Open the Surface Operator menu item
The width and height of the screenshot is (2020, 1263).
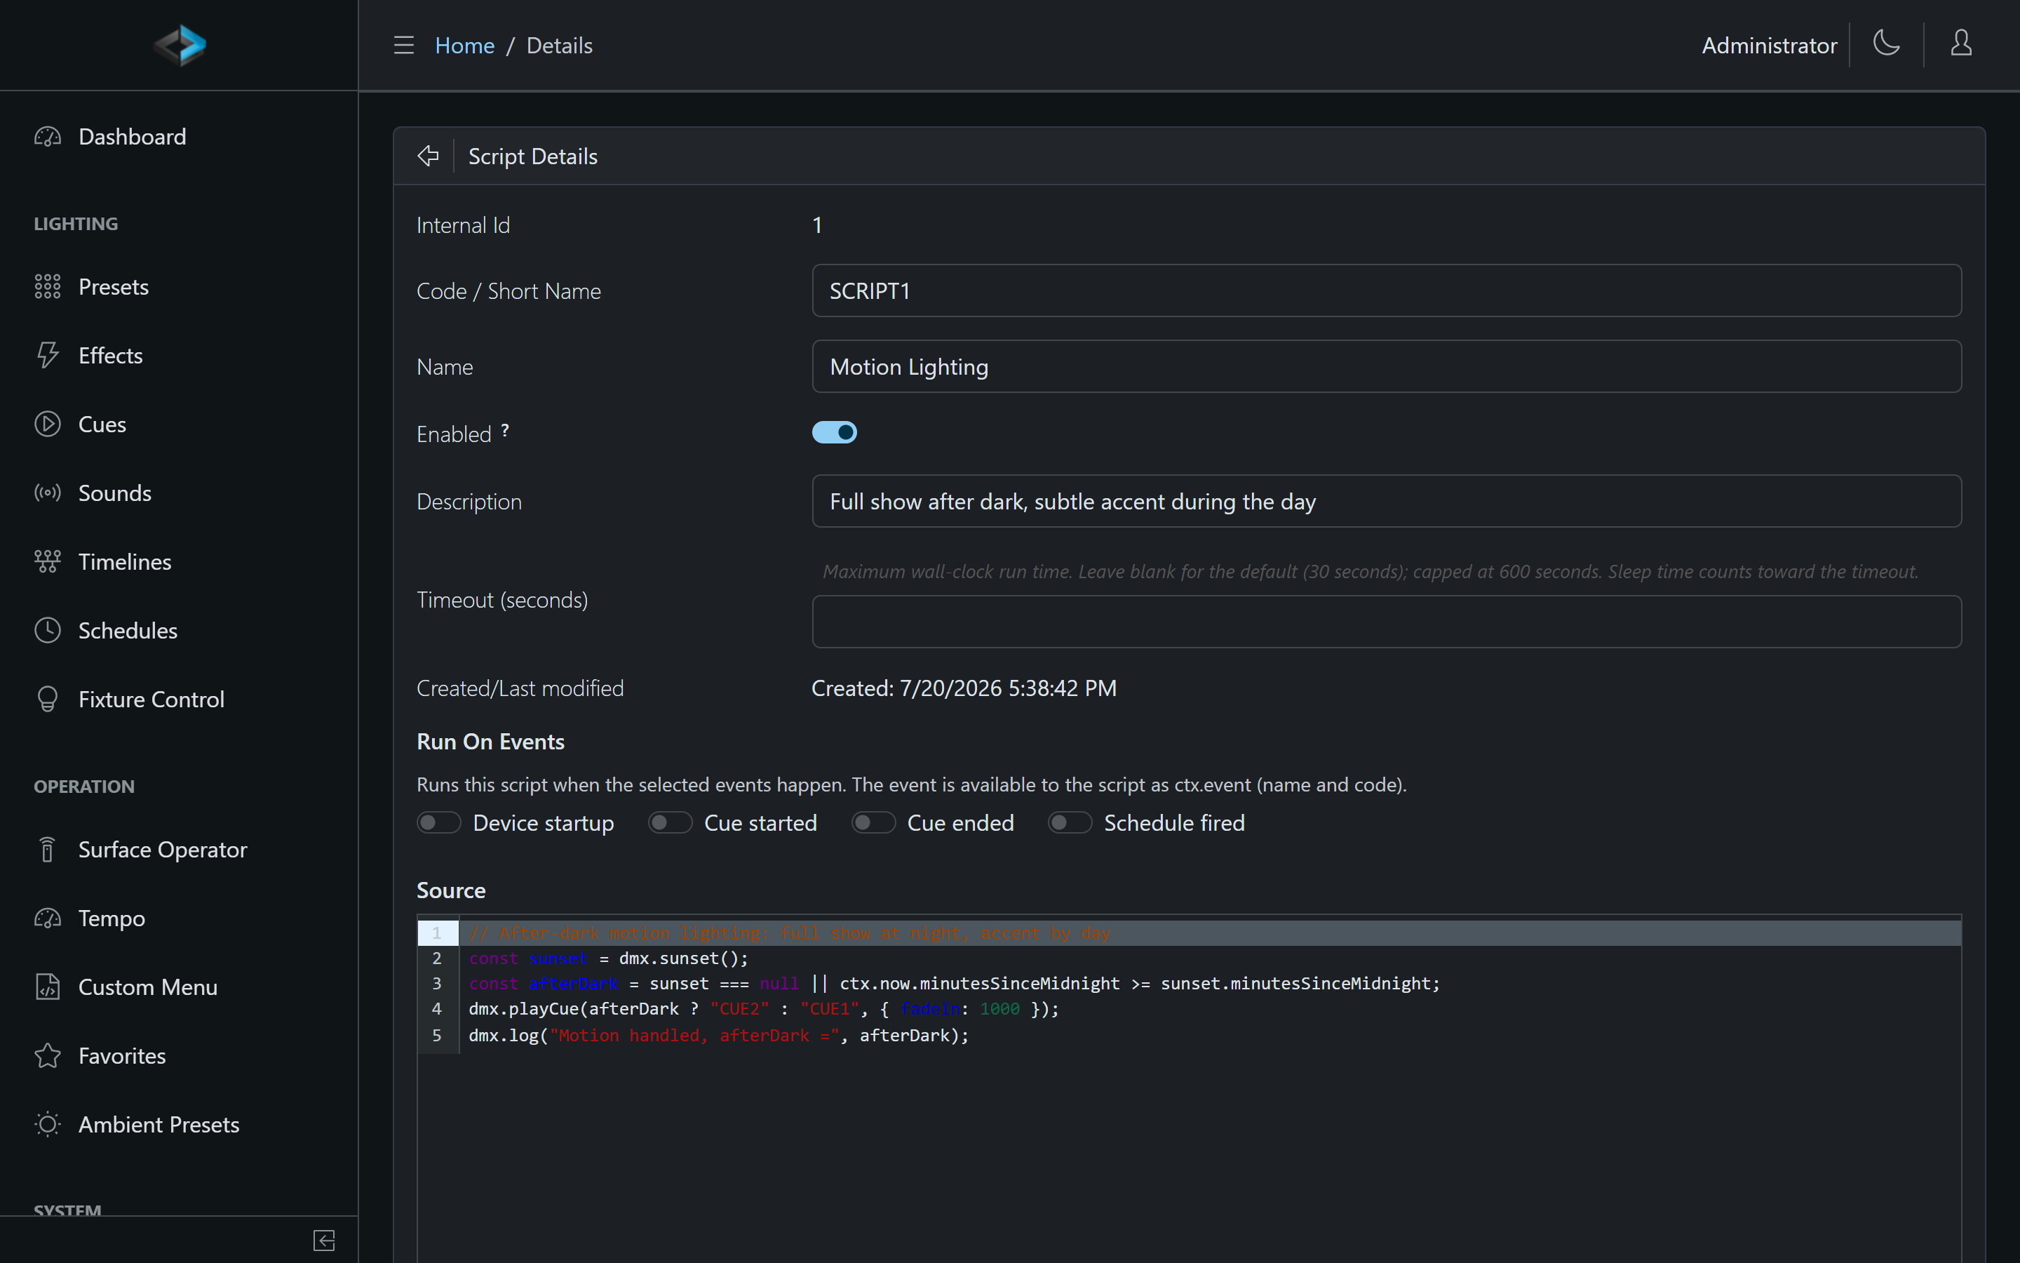(179, 850)
